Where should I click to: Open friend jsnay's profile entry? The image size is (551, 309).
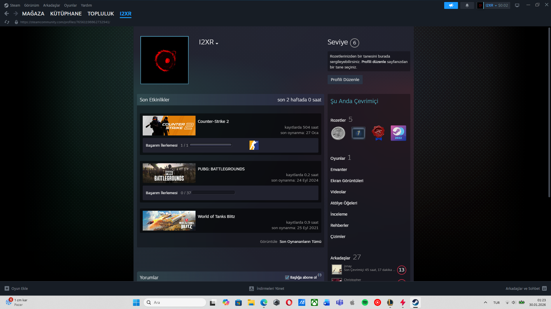(369, 269)
